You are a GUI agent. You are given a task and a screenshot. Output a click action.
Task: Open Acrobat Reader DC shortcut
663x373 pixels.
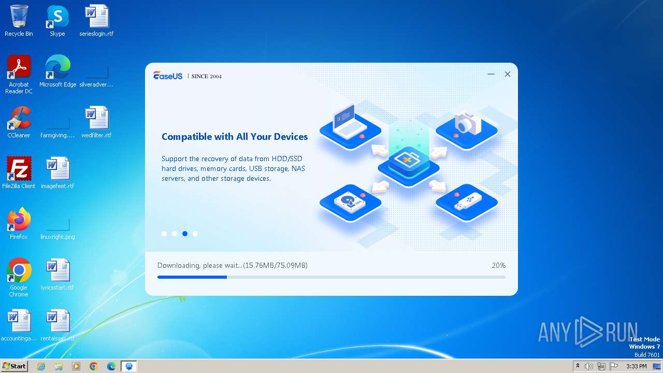click(x=19, y=75)
